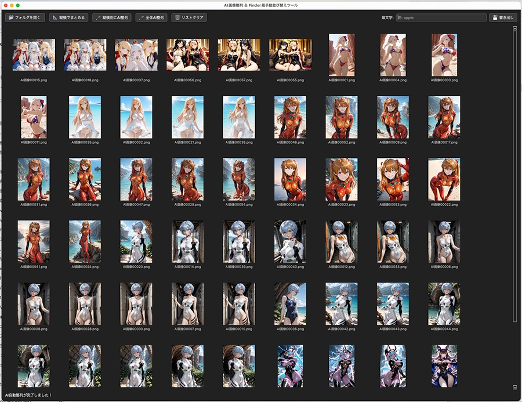Select thumbnail AI画像00039.png
The height and width of the screenshot is (402, 522).
pos(239,242)
